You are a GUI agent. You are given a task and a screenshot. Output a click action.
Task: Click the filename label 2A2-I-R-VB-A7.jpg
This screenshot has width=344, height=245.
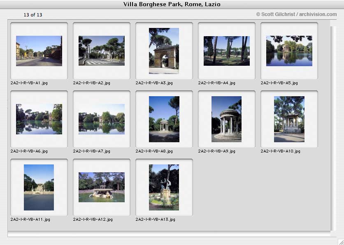pyautogui.click(x=91, y=151)
